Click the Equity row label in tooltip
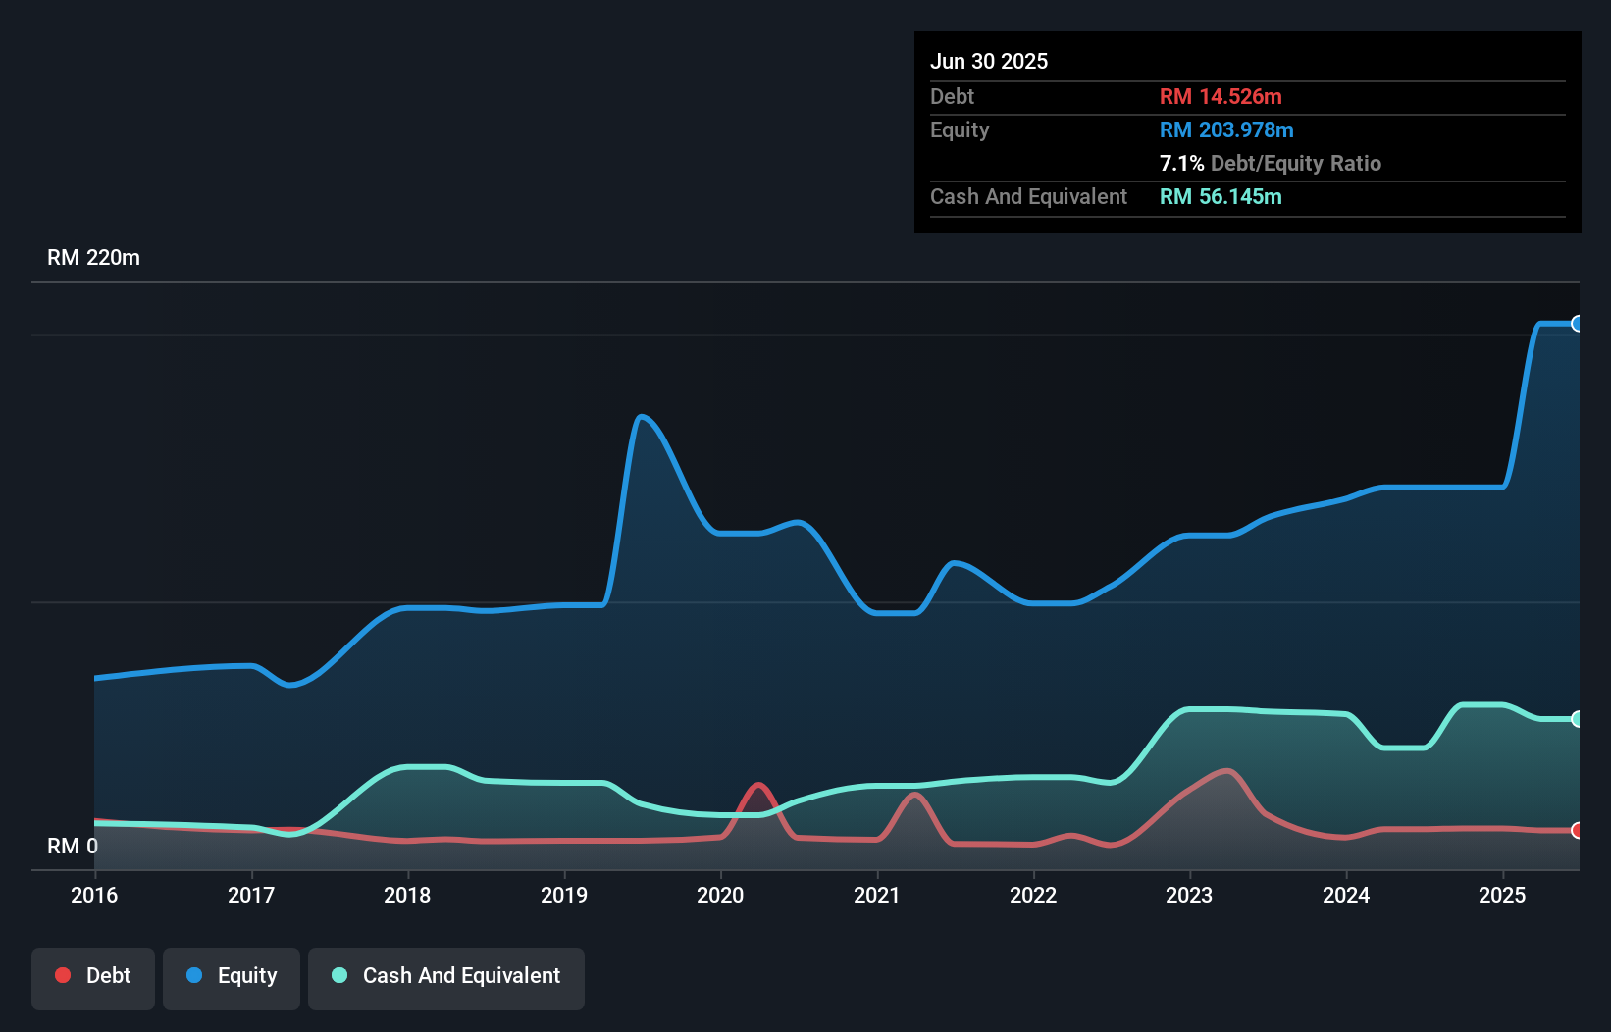Image resolution: width=1611 pixels, height=1032 pixels. (x=960, y=129)
